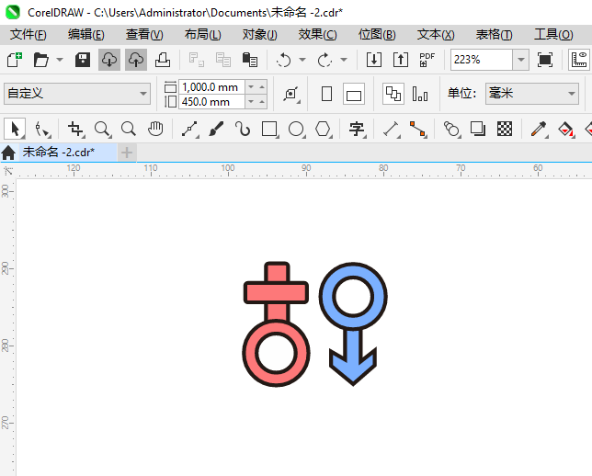The width and height of the screenshot is (592, 476).
Task: Click the Export icon
Action: (401, 60)
